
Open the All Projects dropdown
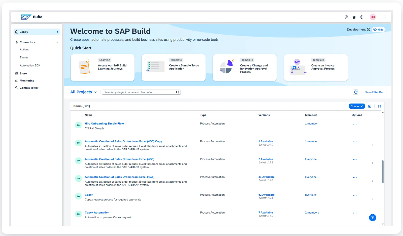pos(83,92)
